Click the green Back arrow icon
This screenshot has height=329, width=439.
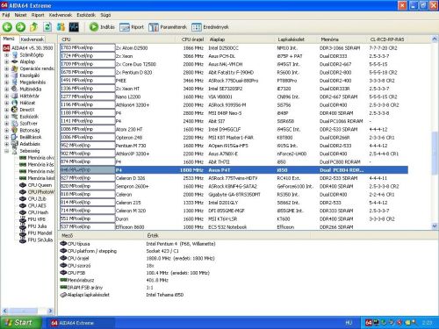(7, 27)
